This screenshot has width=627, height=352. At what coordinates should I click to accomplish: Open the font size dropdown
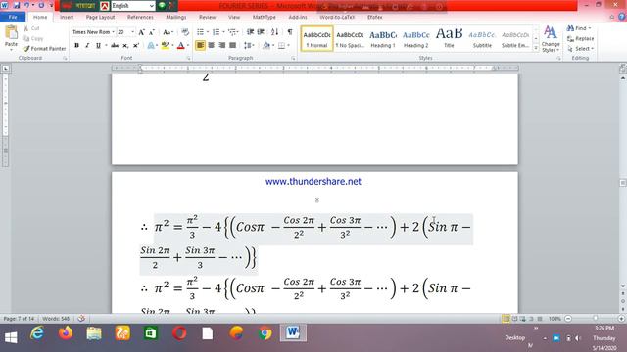tap(133, 32)
